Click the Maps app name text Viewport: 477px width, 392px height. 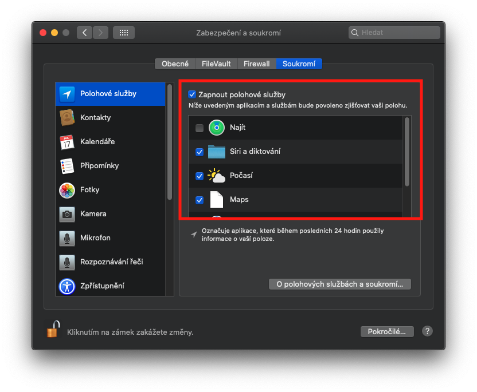[x=239, y=200]
